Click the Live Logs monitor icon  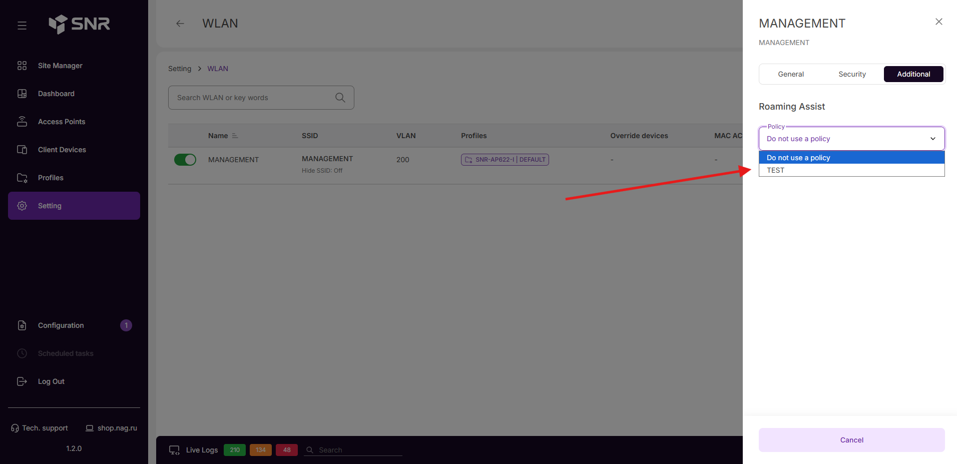click(x=174, y=450)
